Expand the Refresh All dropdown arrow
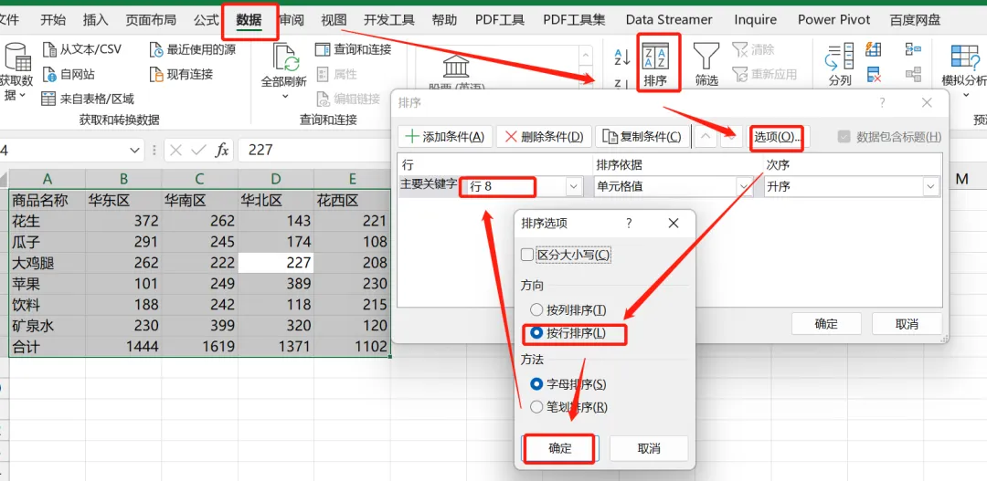The image size is (987, 481). (x=284, y=96)
